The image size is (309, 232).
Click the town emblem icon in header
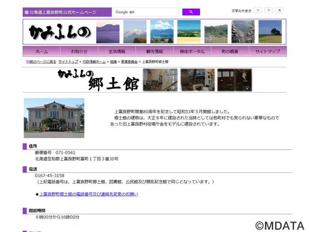point(27,12)
